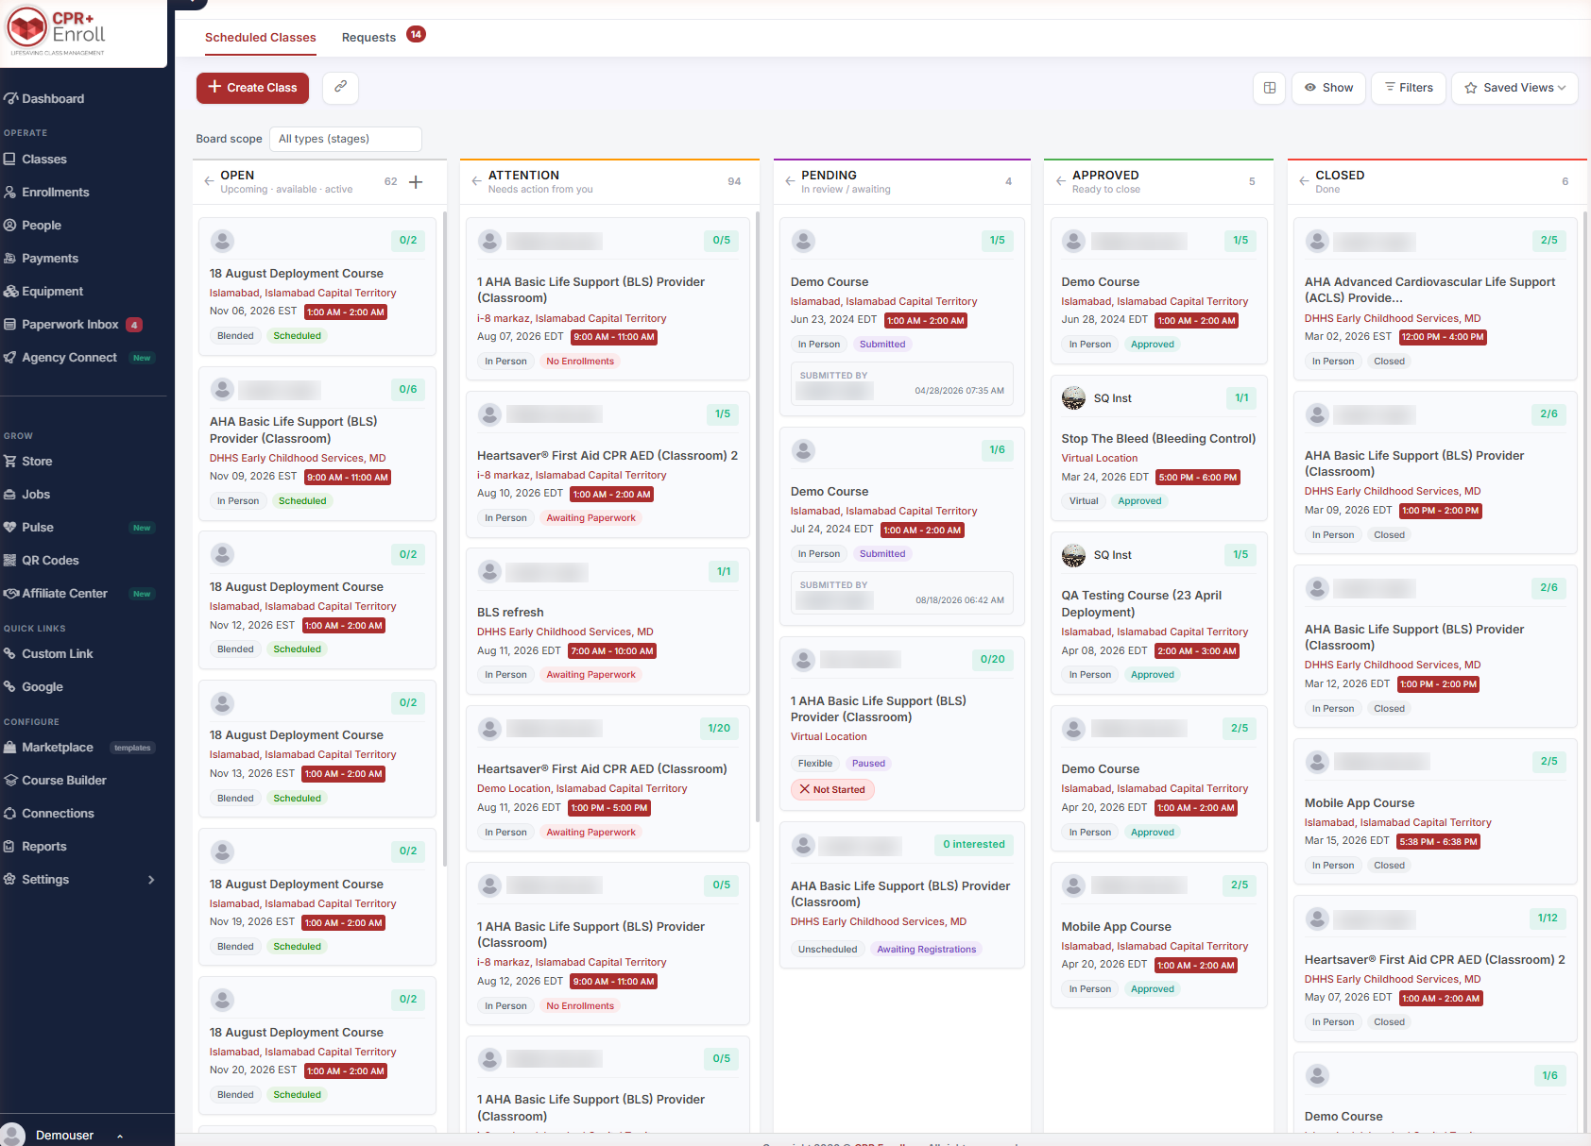Open the People section
The image size is (1591, 1146).
pos(32,226)
